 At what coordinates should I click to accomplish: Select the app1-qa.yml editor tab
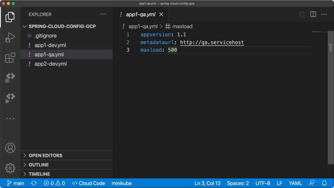coord(141,14)
